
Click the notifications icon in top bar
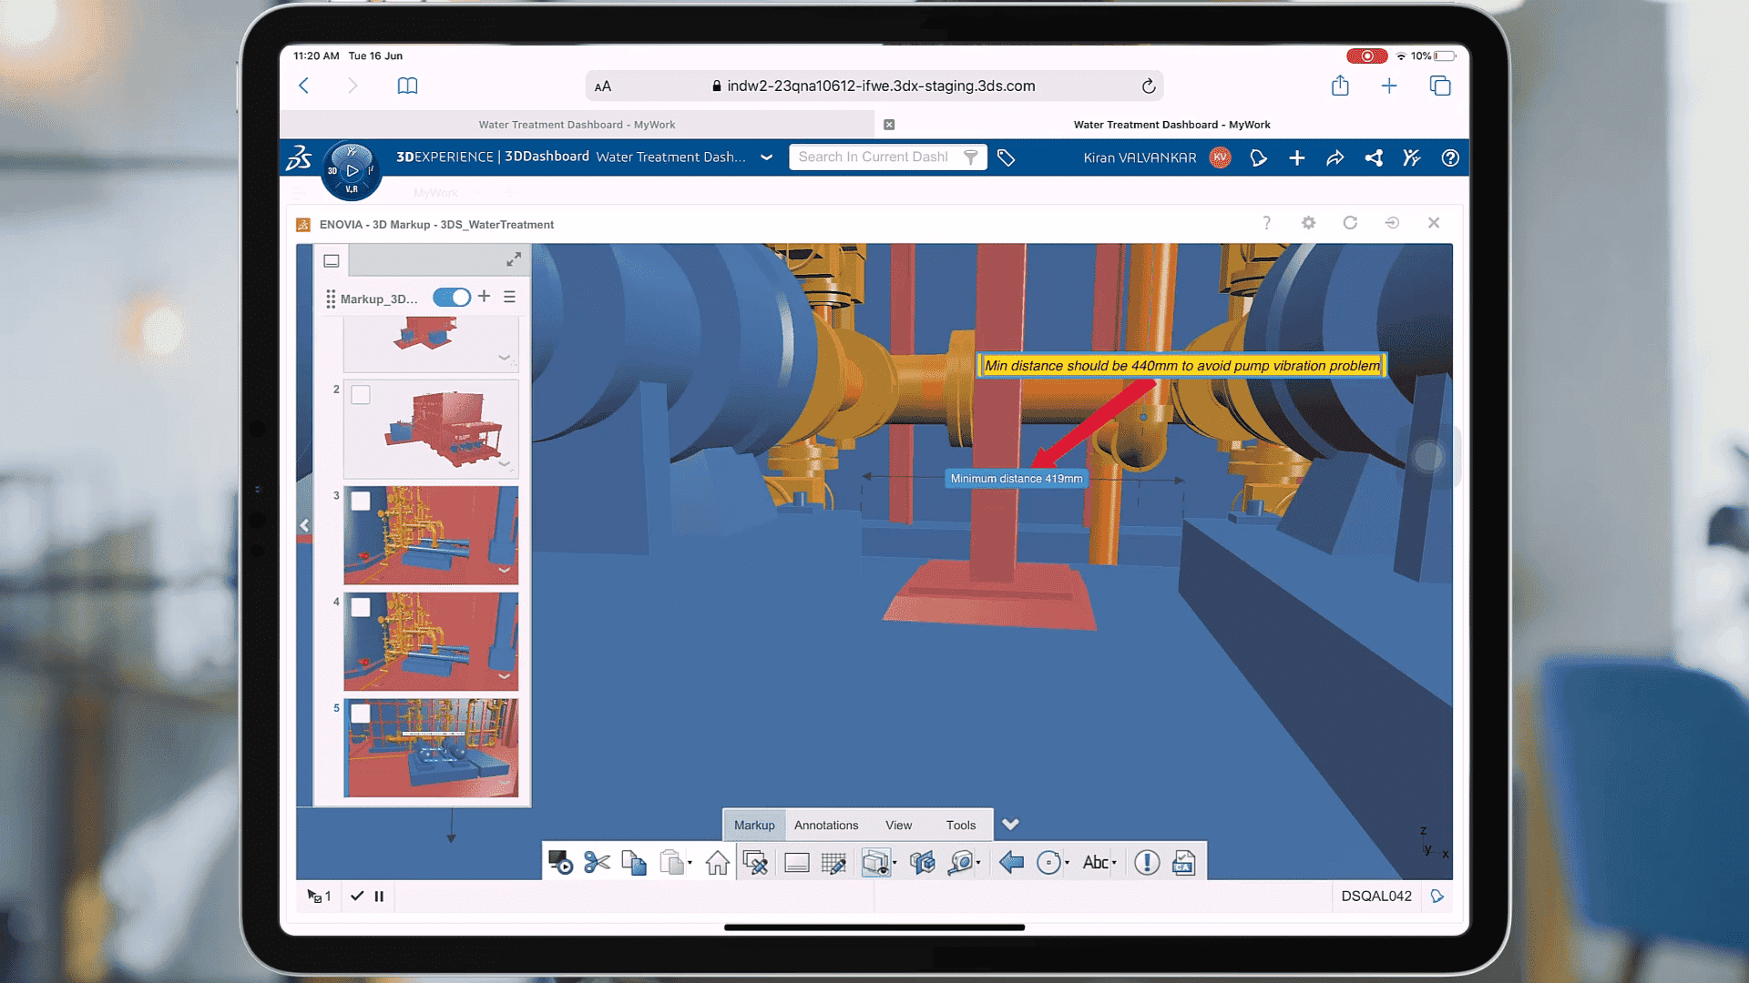click(x=1258, y=157)
